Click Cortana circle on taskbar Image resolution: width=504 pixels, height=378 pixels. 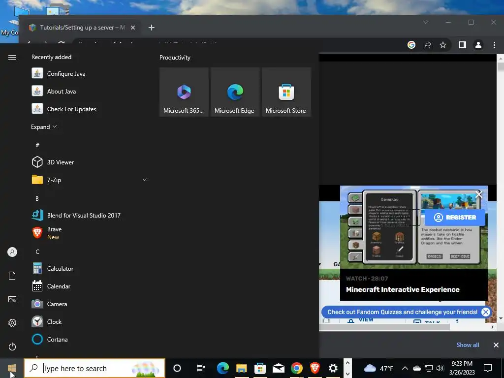177,368
